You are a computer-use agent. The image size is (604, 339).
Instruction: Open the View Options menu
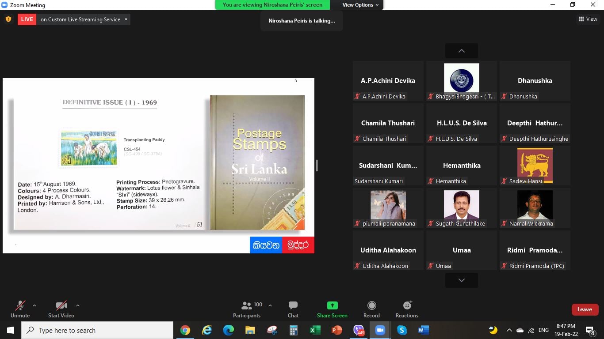click(360, 5)
